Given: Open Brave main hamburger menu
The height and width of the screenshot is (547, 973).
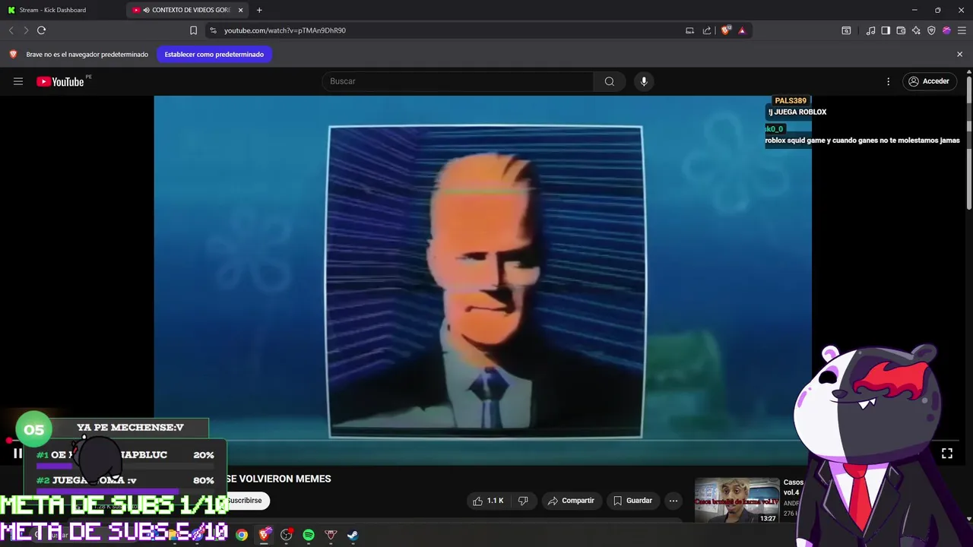Looking at the screenshot, I should pos(962,30).
